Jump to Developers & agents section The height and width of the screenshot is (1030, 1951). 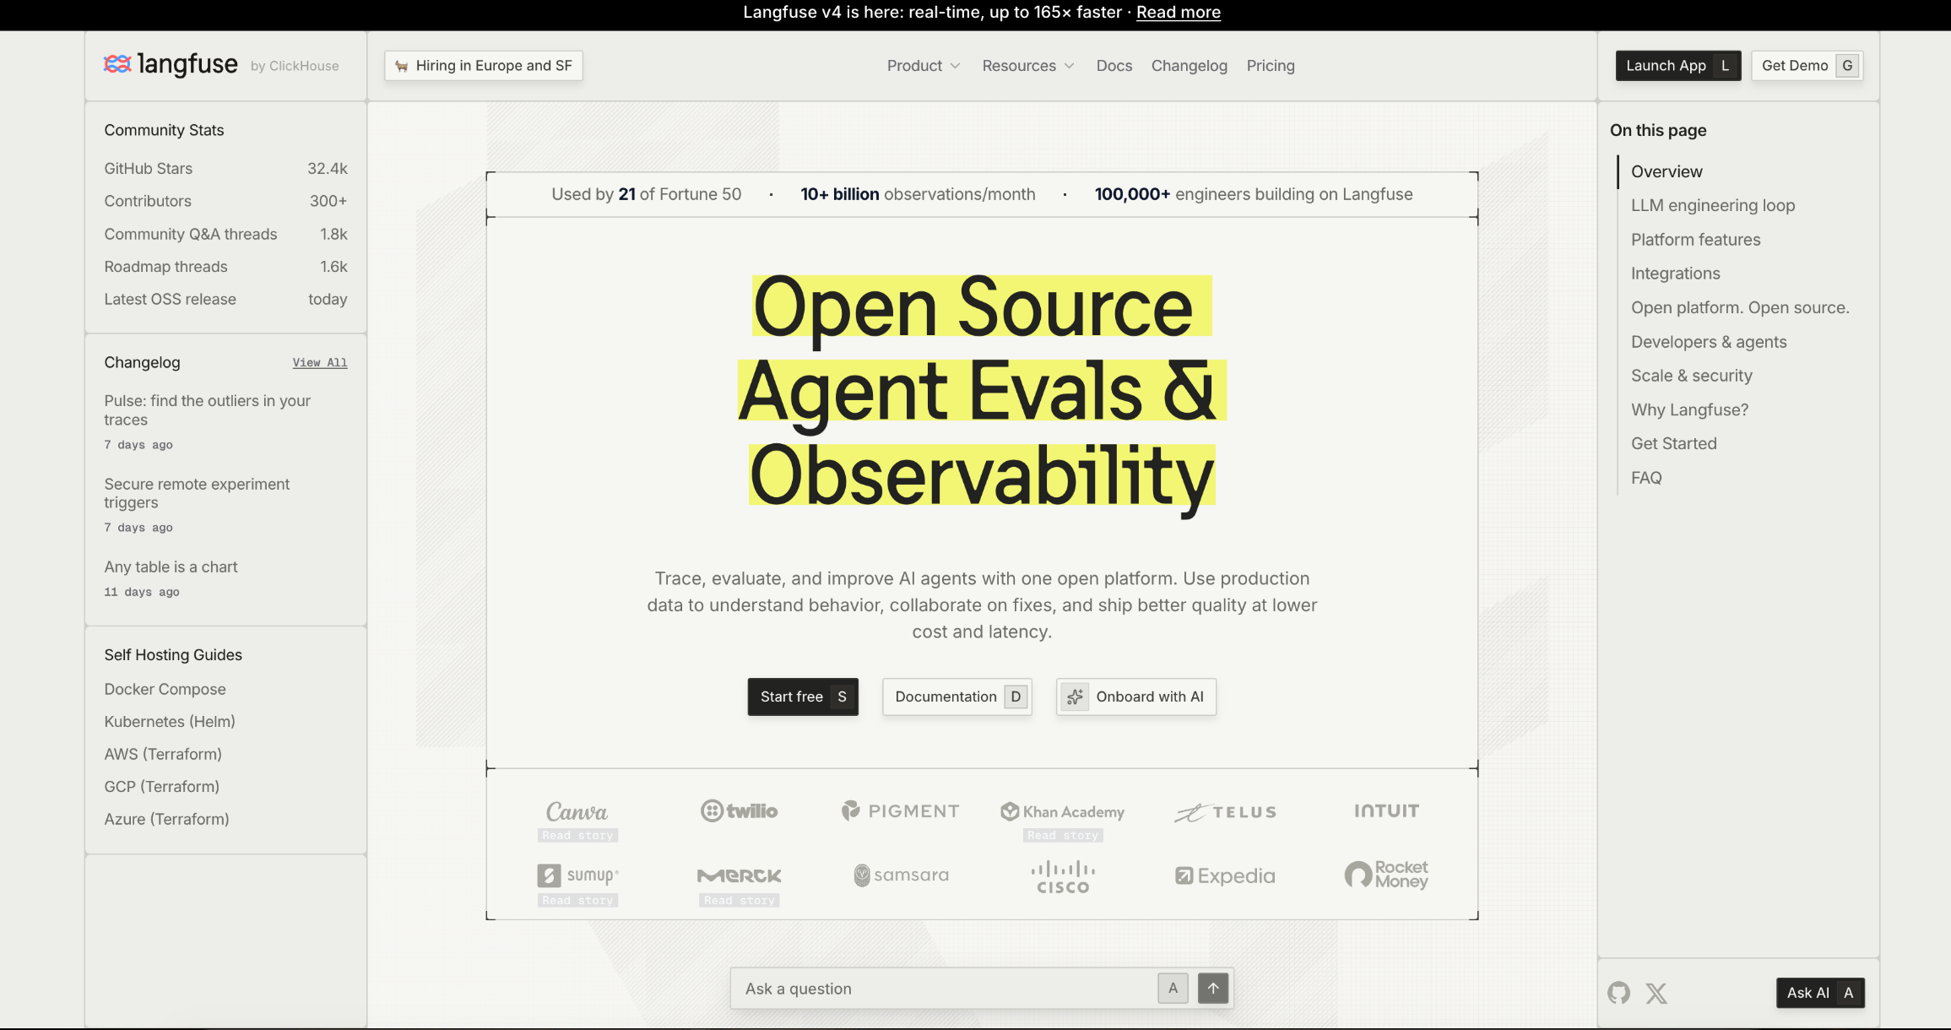point(1709,342)
